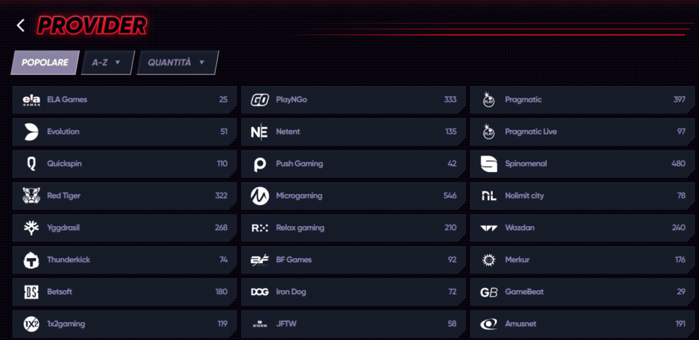
Task: Click the Spinomenal logo icon
Action: [489, 164]
